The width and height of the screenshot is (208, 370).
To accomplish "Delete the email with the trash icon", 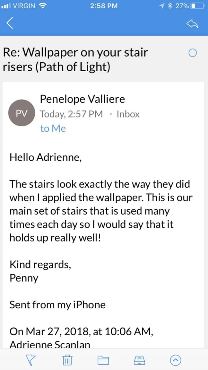I will coord(67,360).
